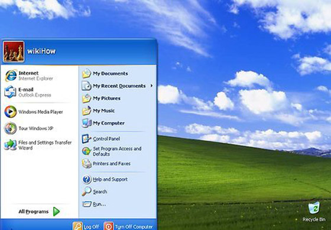This screenshot has width=331, height=230.
Task: Click the 'E-mail' bold label
Action: point(26,90)
